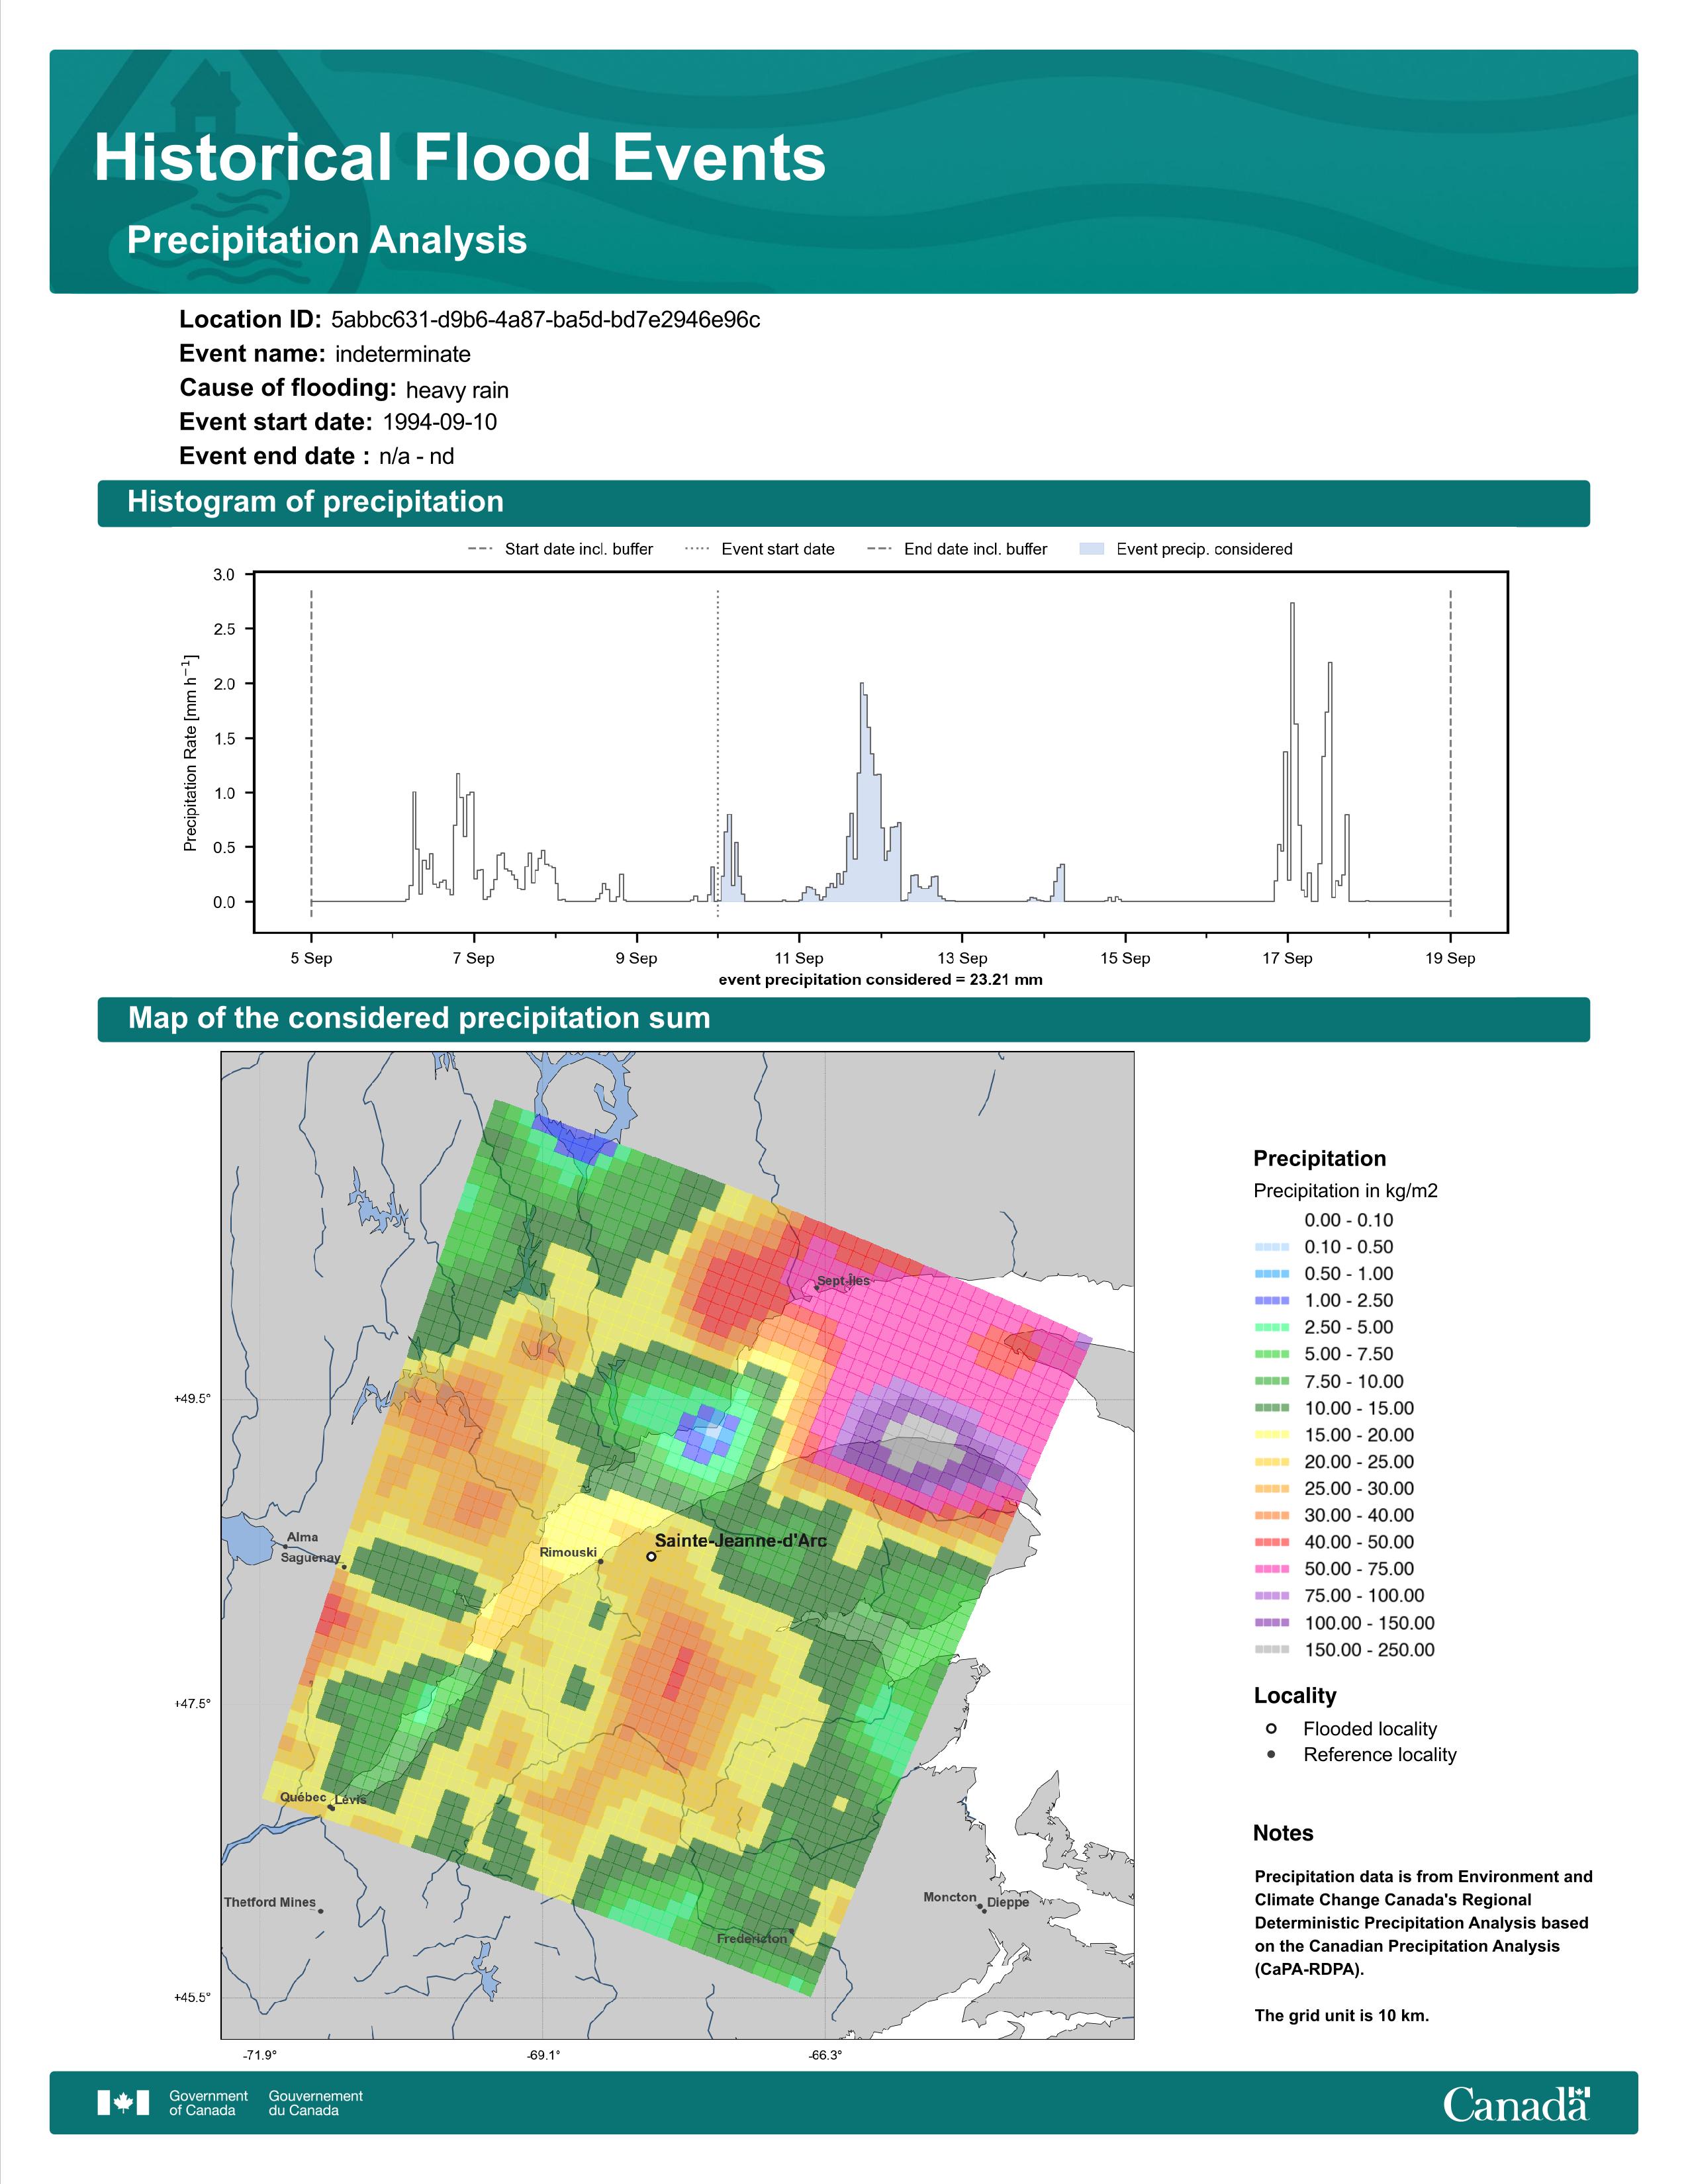The image size is (1688, 2184).
Task: Click the Sept-Îles locality label on map
Action: [843, 1280]
